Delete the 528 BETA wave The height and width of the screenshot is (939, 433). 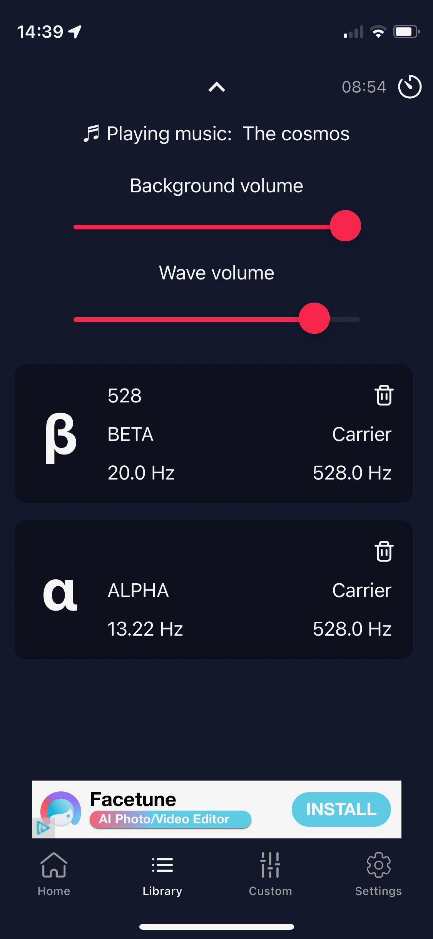pyautogui.click(x=384, y=395)
